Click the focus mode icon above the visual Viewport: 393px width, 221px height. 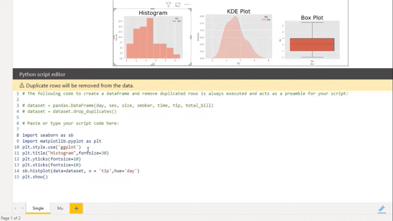point(178,5)
